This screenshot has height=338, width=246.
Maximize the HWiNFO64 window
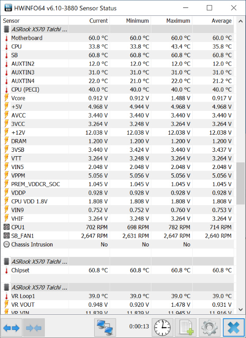(209, 8)
